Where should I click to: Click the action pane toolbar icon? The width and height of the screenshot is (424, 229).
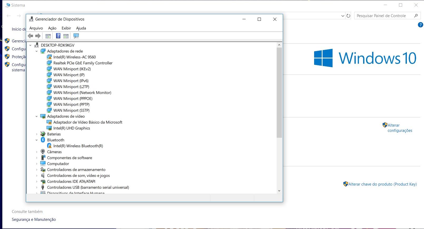point(66,36)
